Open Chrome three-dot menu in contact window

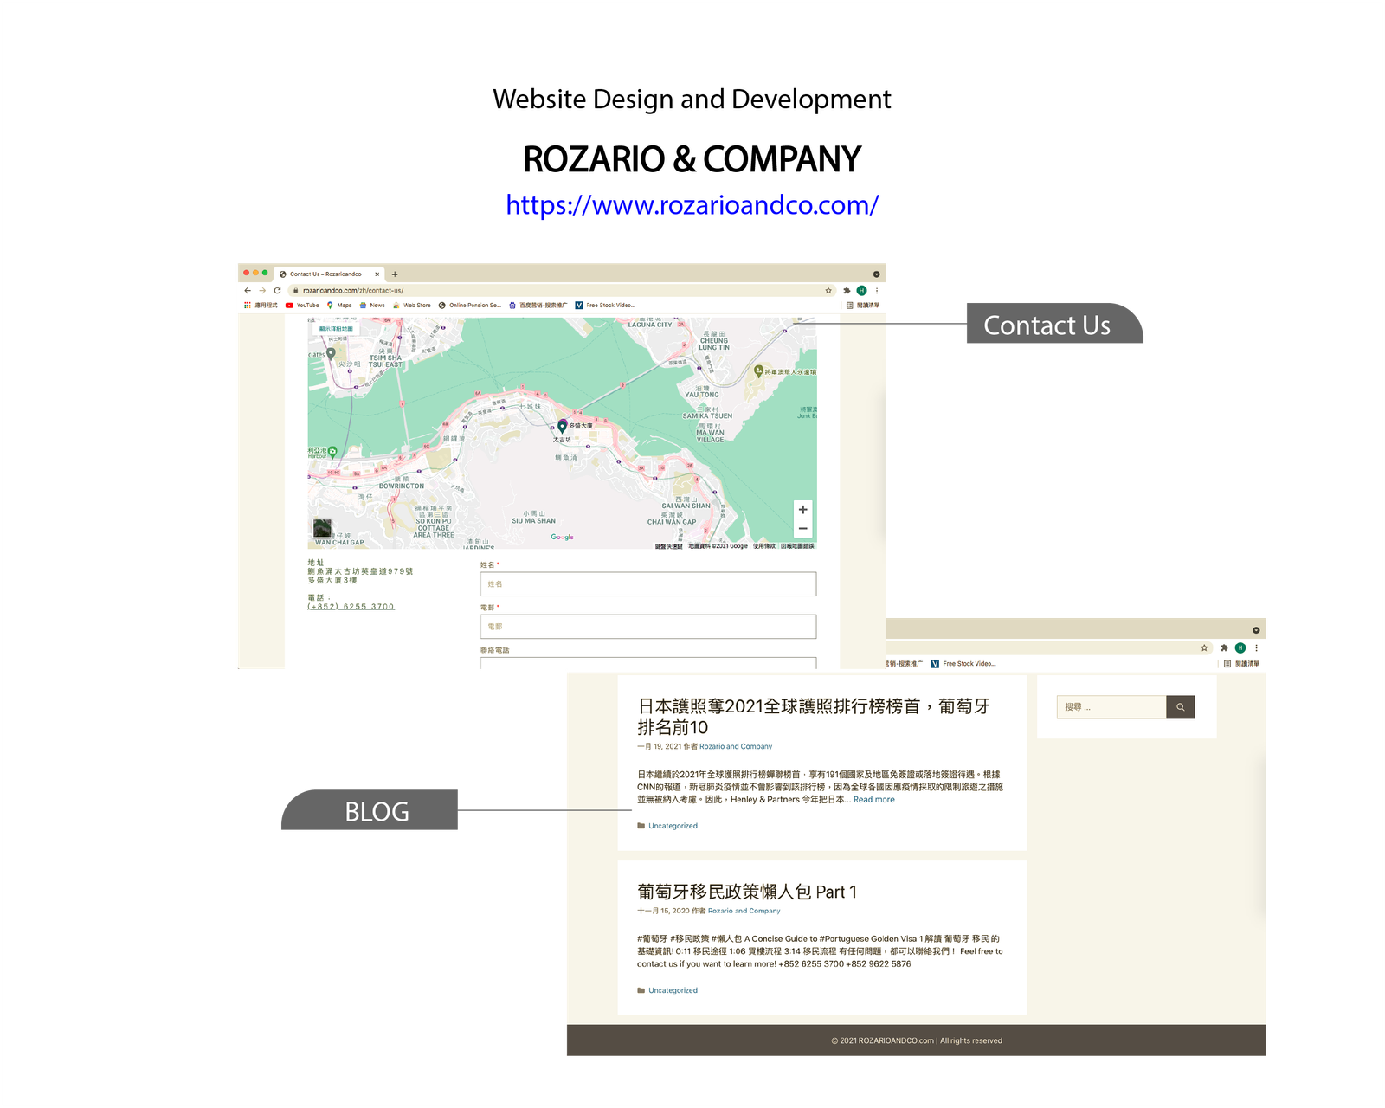877,291
